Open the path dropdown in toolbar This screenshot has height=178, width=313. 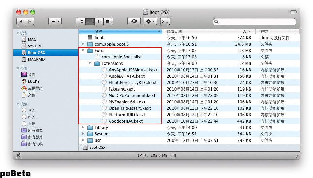[55, 21]
